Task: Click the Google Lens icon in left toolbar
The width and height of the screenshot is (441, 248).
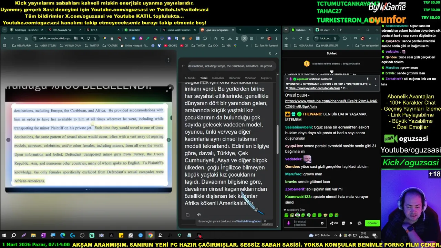Action: 244,38
